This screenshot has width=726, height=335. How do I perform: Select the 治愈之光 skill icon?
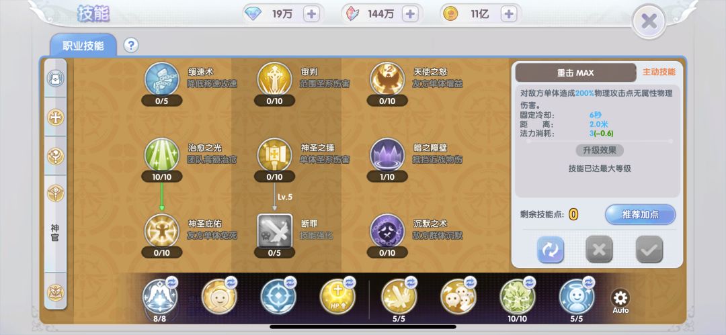coord(161,154)
